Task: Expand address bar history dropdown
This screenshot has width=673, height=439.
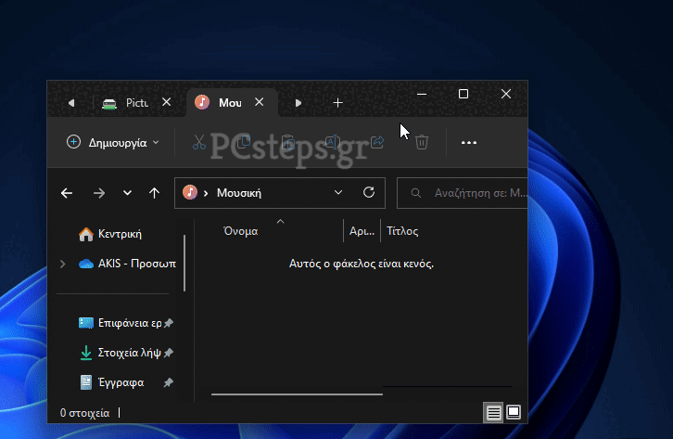Action: coord(338,192)
